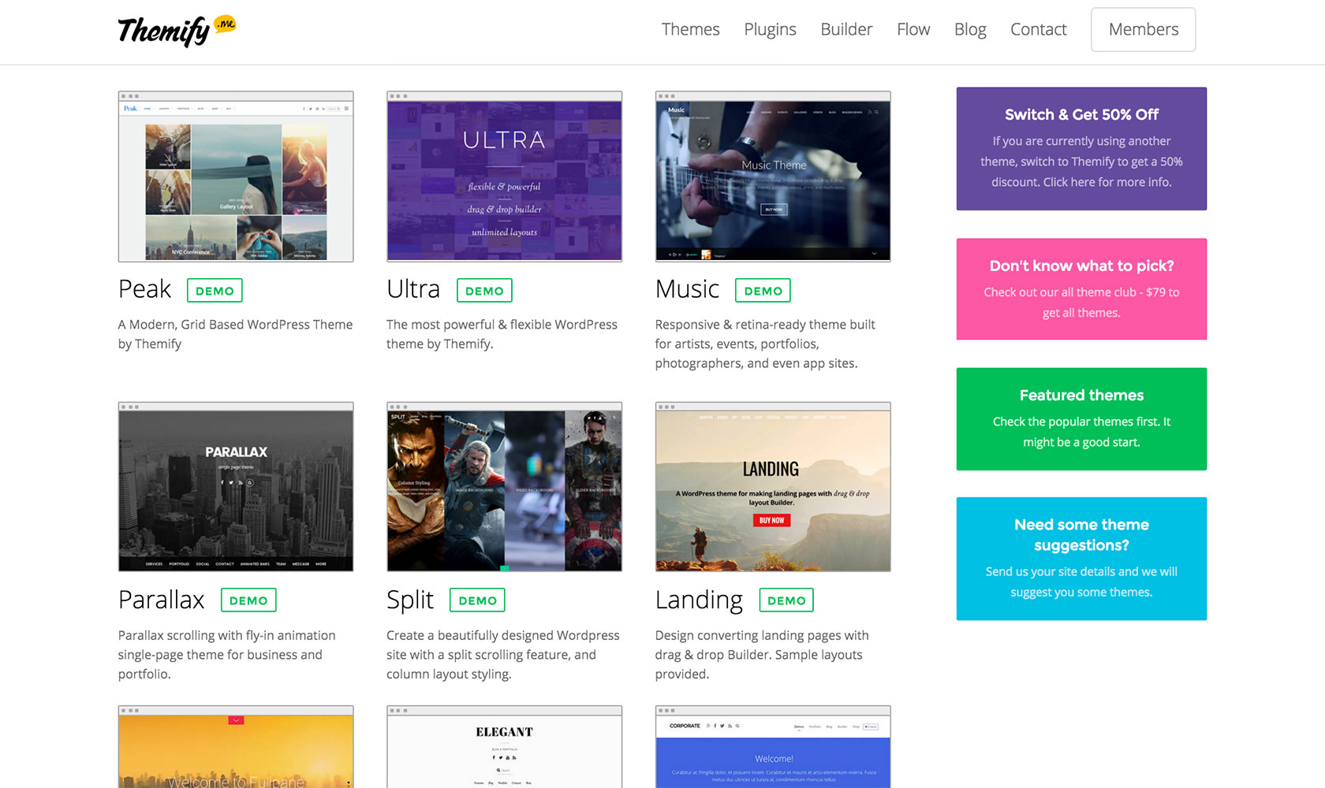This screenshot has width=1325, height=788.
Task: Click the Peak theme title
Action: (x=144, y=289)
